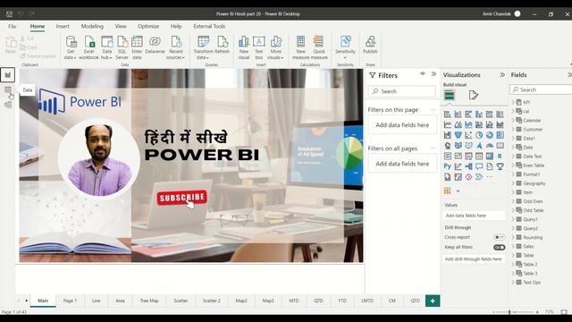572x322 pixels.
Task: Click the Filters pane Search box
Action: pyautogui.click(x=401, y=91)
